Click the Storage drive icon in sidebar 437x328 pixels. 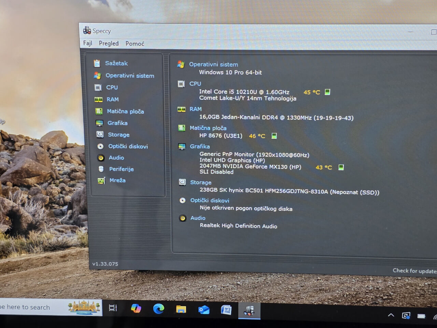pos(100,135)
